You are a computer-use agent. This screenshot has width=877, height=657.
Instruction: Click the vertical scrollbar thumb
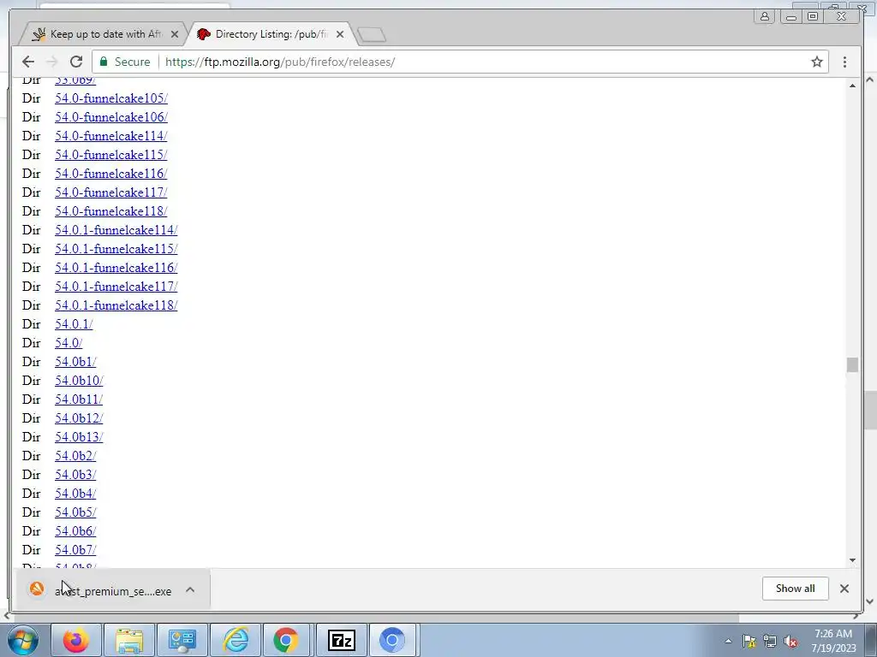tap(852, 364)
